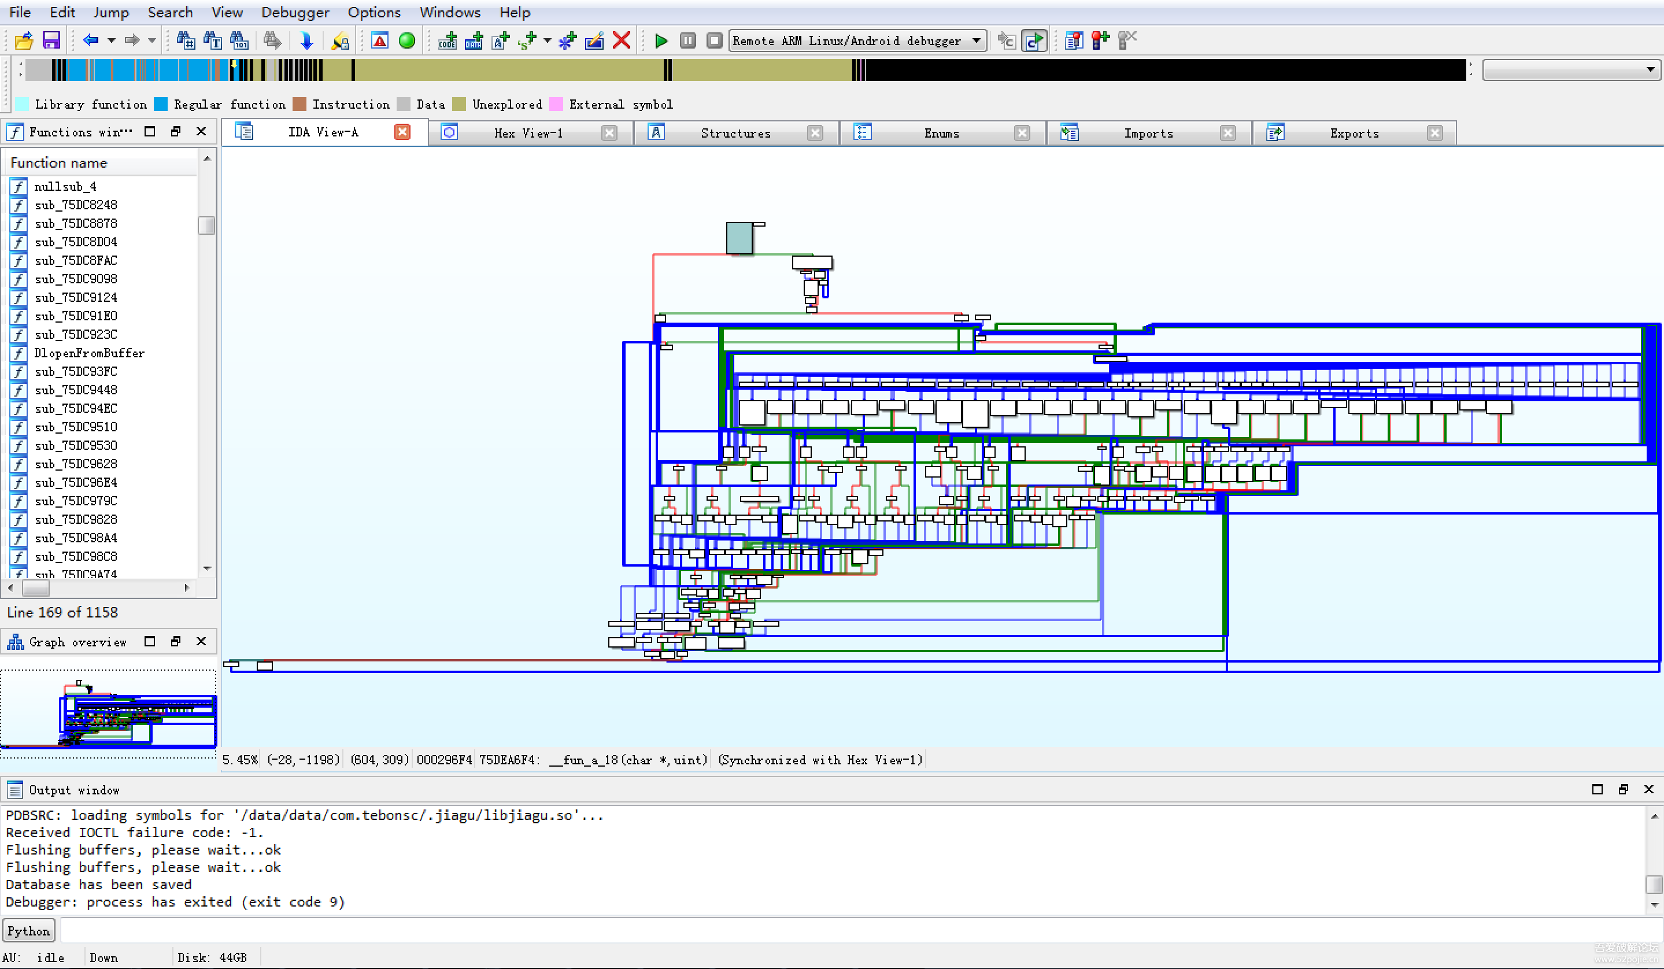The image size is (1664, 969).
Task: Open the back-navigation history dropdown arrow
Action: pos(111,41)
